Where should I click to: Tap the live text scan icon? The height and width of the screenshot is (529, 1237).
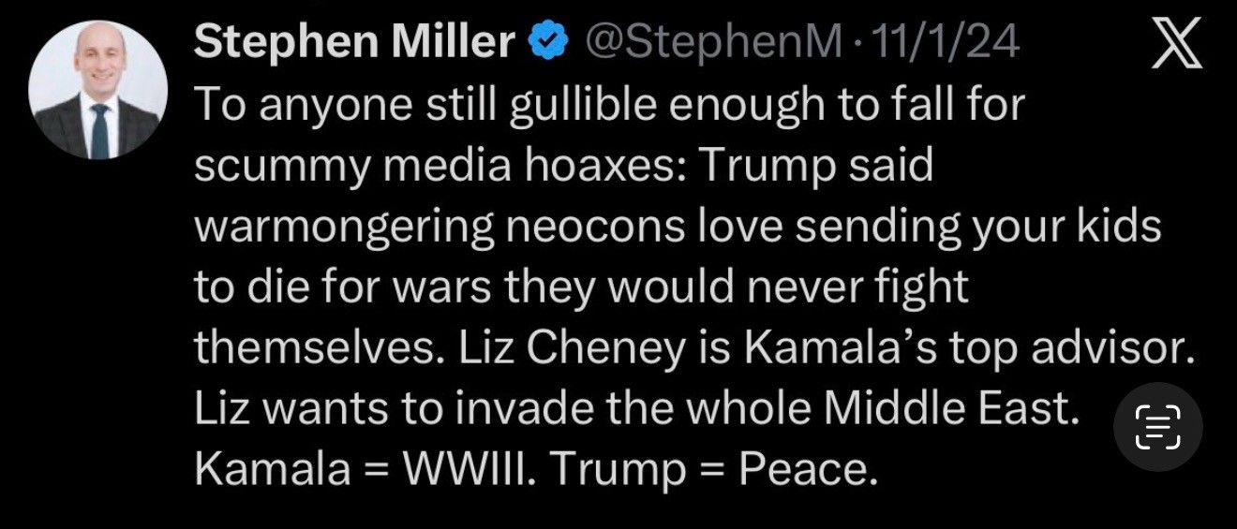pos(1158,427)
